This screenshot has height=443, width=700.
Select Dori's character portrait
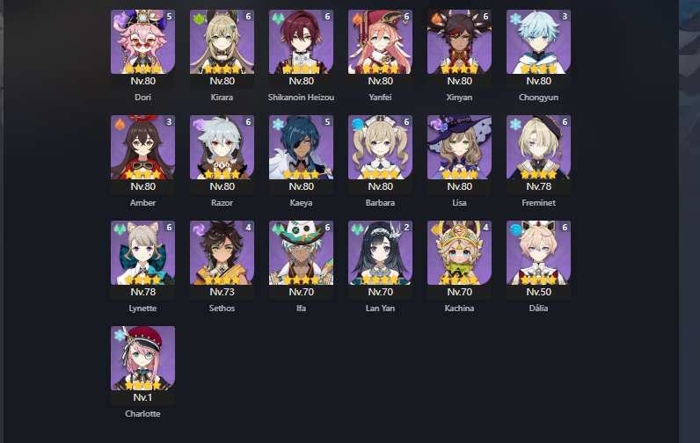[142, 42]
